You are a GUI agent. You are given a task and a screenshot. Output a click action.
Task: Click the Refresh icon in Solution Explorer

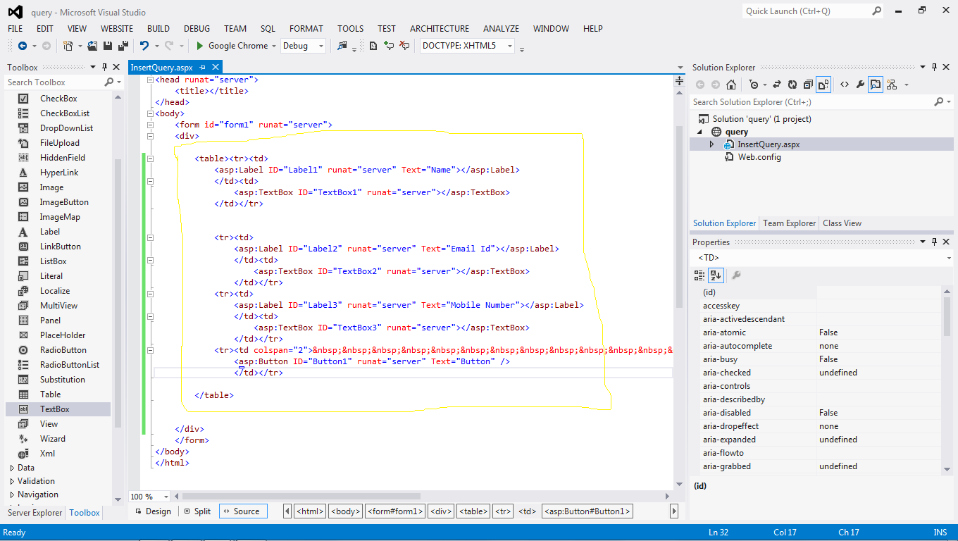(x=792, y=84)
